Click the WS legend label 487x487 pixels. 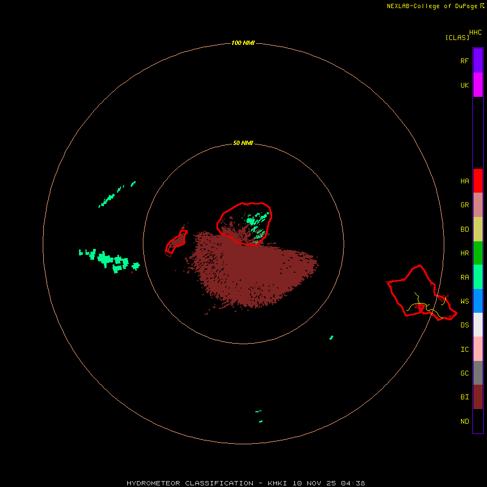[x=464, y=301]
